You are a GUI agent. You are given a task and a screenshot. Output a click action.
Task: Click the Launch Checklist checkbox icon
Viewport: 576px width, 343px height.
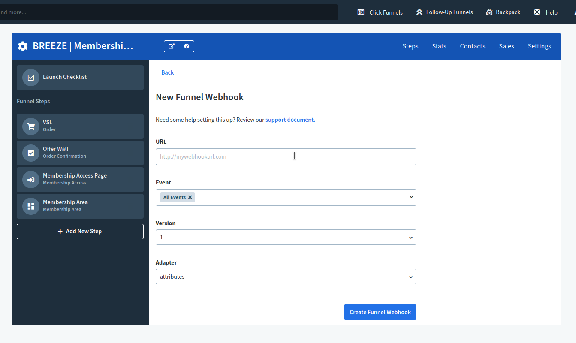(x=31, y=78)
